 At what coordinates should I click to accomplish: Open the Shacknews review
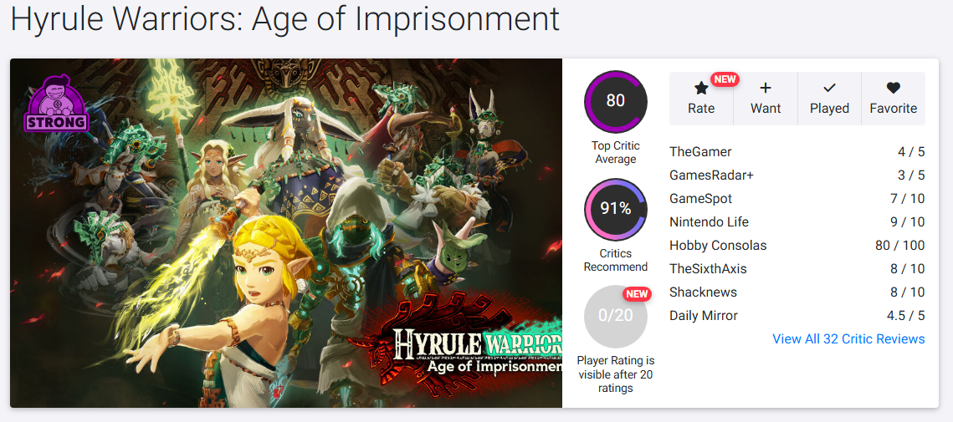point(704,292)
